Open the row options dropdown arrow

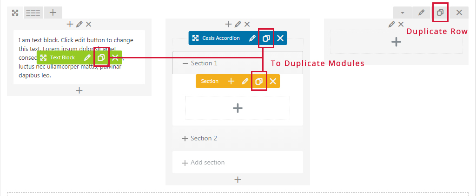(x=403, y=13)
